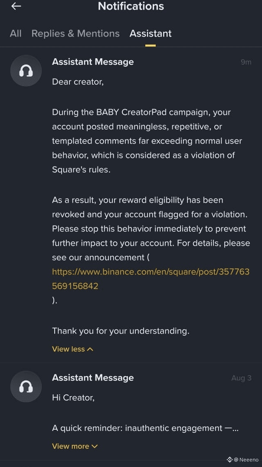This screenshot has height=467, width=262.
Task: Tap the 'Dear creator,' greeting line
Action: click(x=78, y=82)
